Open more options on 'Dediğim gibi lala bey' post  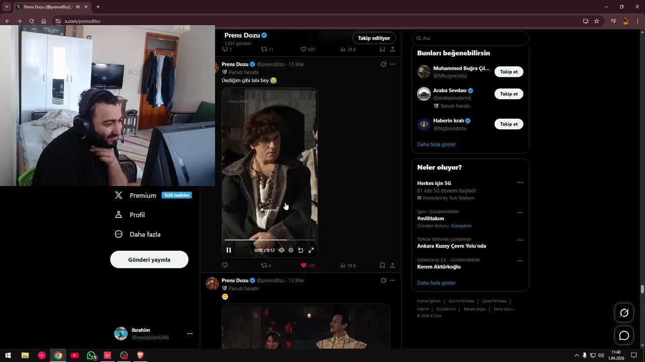[x=393, y=64]
